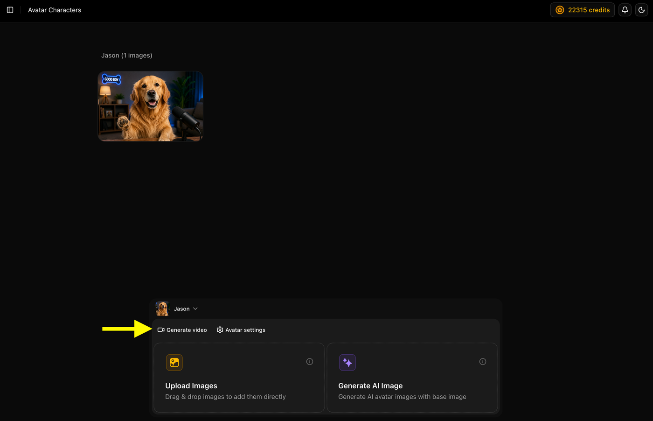This screenshot has height=421, width=653.
Task: Click the drag & drop images description
Action: coord(225,397)
